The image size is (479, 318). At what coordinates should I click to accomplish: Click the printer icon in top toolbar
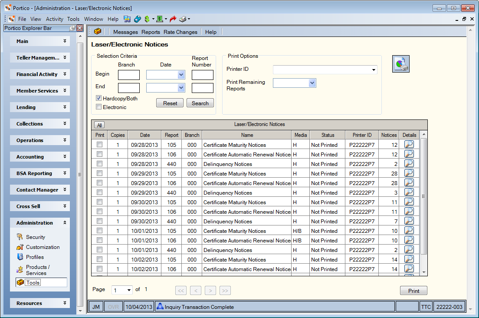183,19
